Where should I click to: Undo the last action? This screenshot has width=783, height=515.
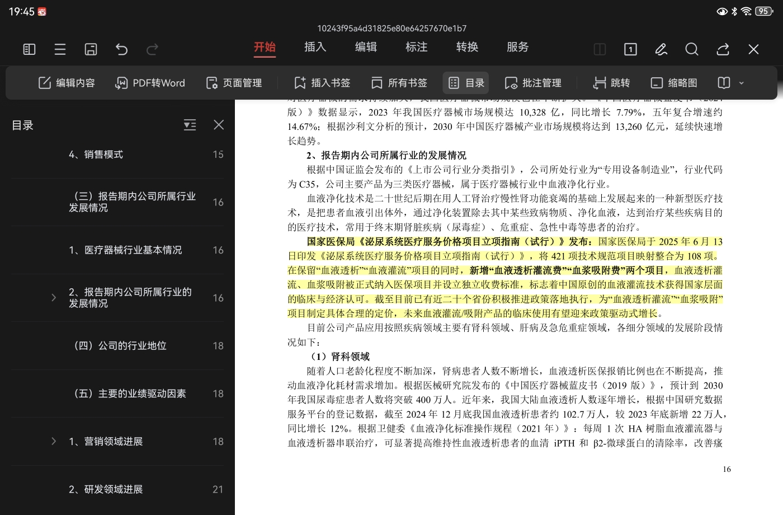pyautogui.click(x=121, y=49)
